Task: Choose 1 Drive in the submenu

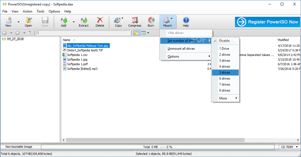Action: coord(224,48)
